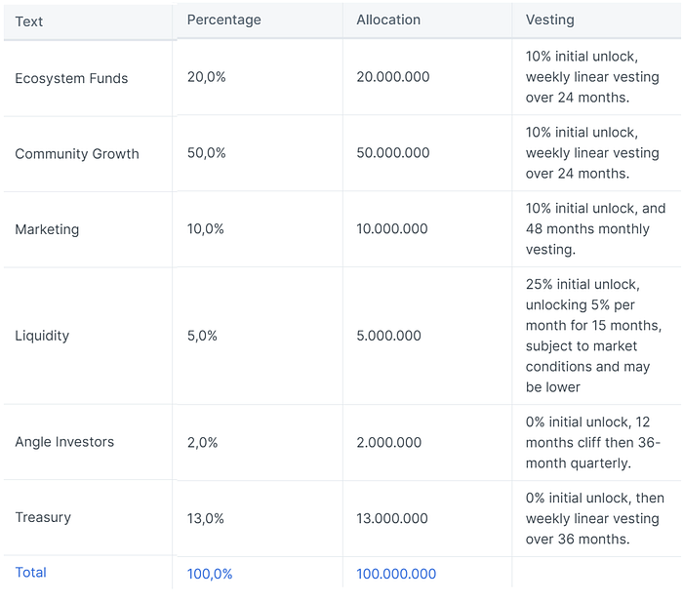Click the Treasury vesting description text
This screenshot has height=602, width=683.
[594, 518]
